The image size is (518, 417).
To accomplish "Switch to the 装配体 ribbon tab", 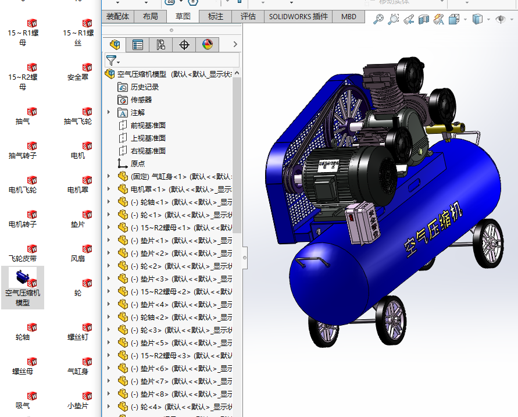I will click(117, 16).
